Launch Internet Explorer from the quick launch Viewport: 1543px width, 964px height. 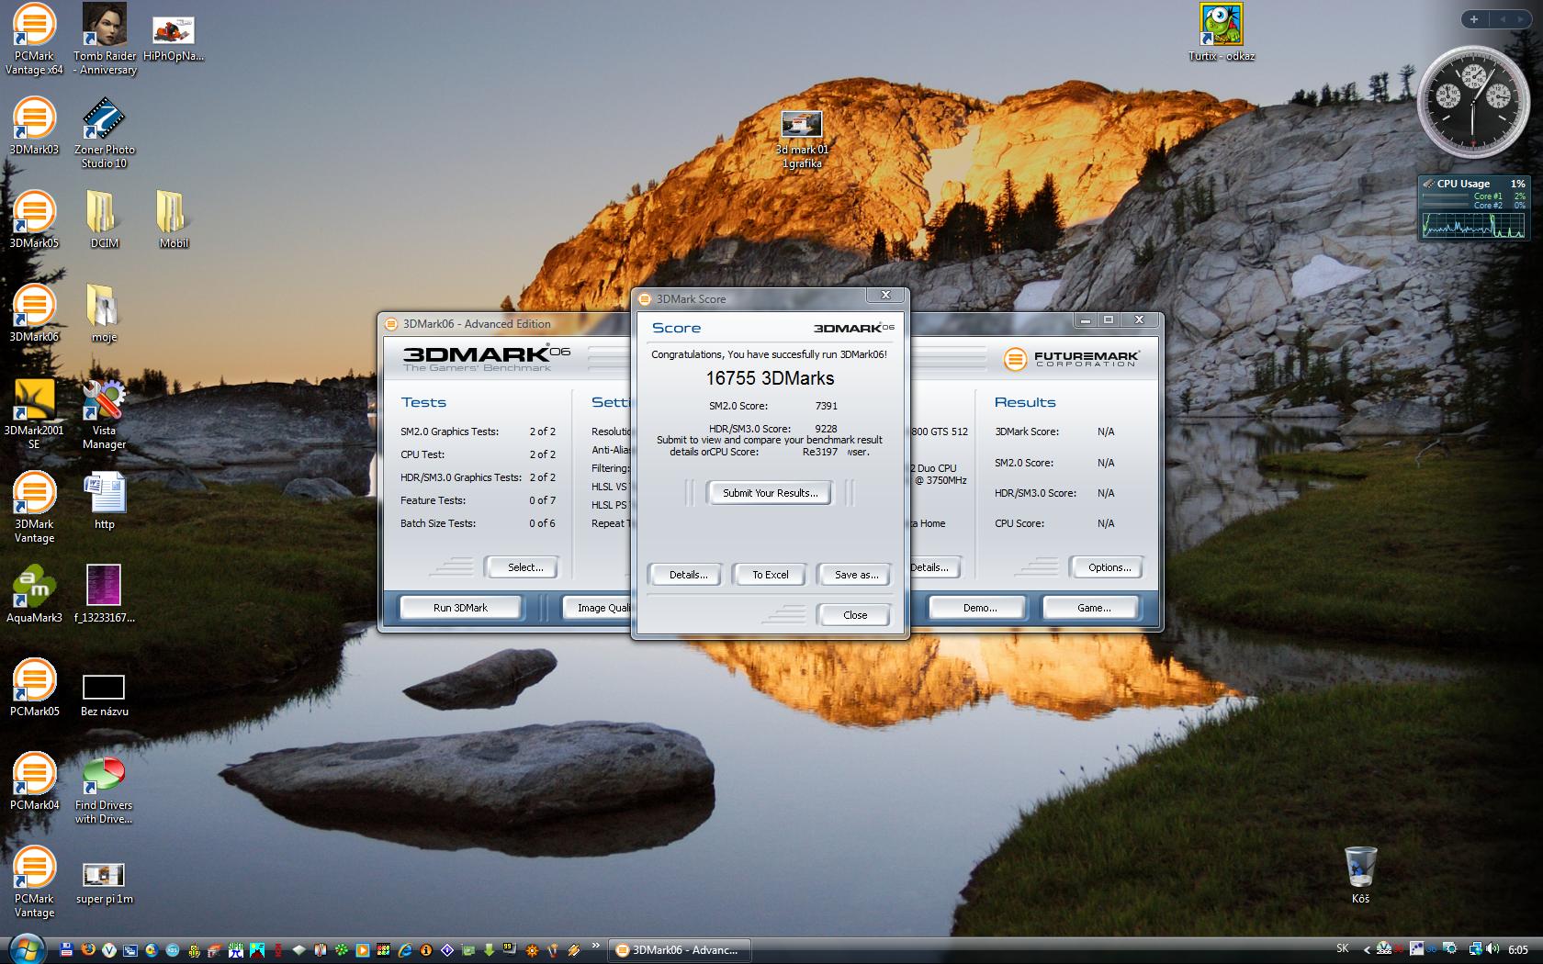[405, 950]
